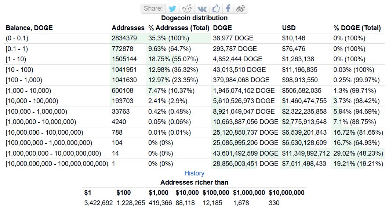This screenshot has width=389, height=207.
Task: Click the $7,511,498,433 USD value
Action: point(304,164)
